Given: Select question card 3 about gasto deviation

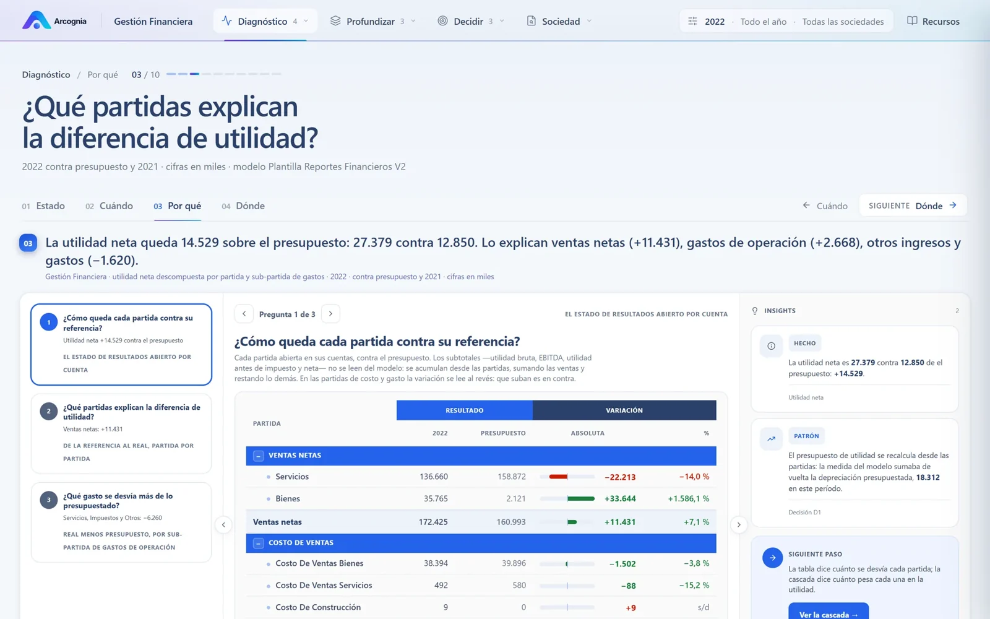Looking at the screenshot, I should 121,522.
